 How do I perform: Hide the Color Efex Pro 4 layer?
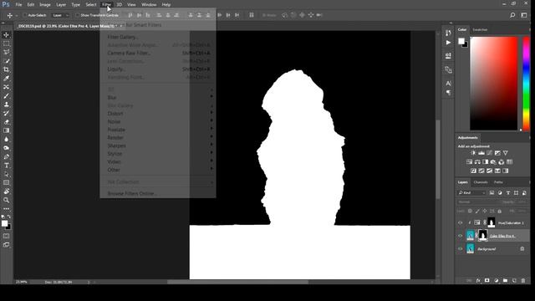pyautogui.click(x=461, y=236)
